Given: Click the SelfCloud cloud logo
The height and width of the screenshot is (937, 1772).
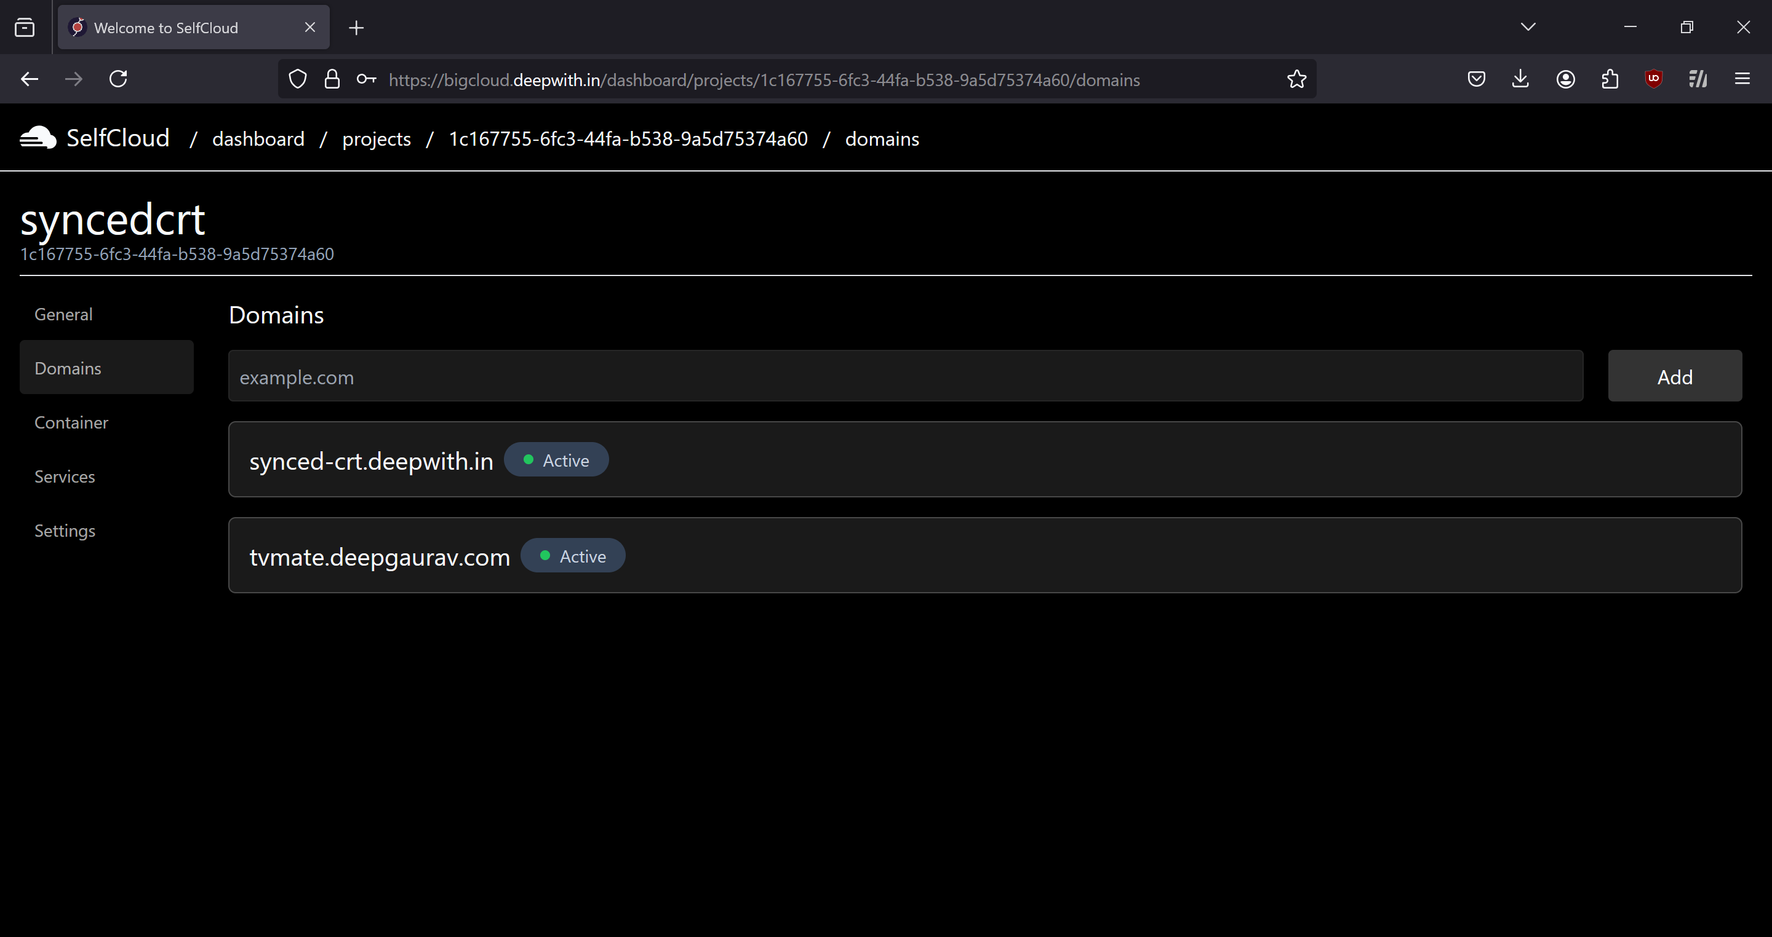Looking at the screenshot, I should click(x=36, y=137).
